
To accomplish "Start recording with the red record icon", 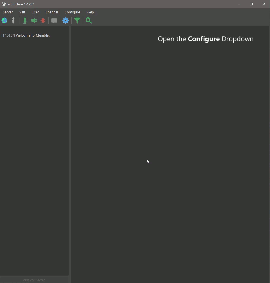I will point(43,20).
